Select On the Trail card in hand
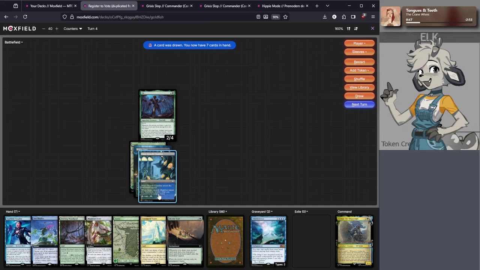This screenshot has height=270, width=480. coord(185,241)
